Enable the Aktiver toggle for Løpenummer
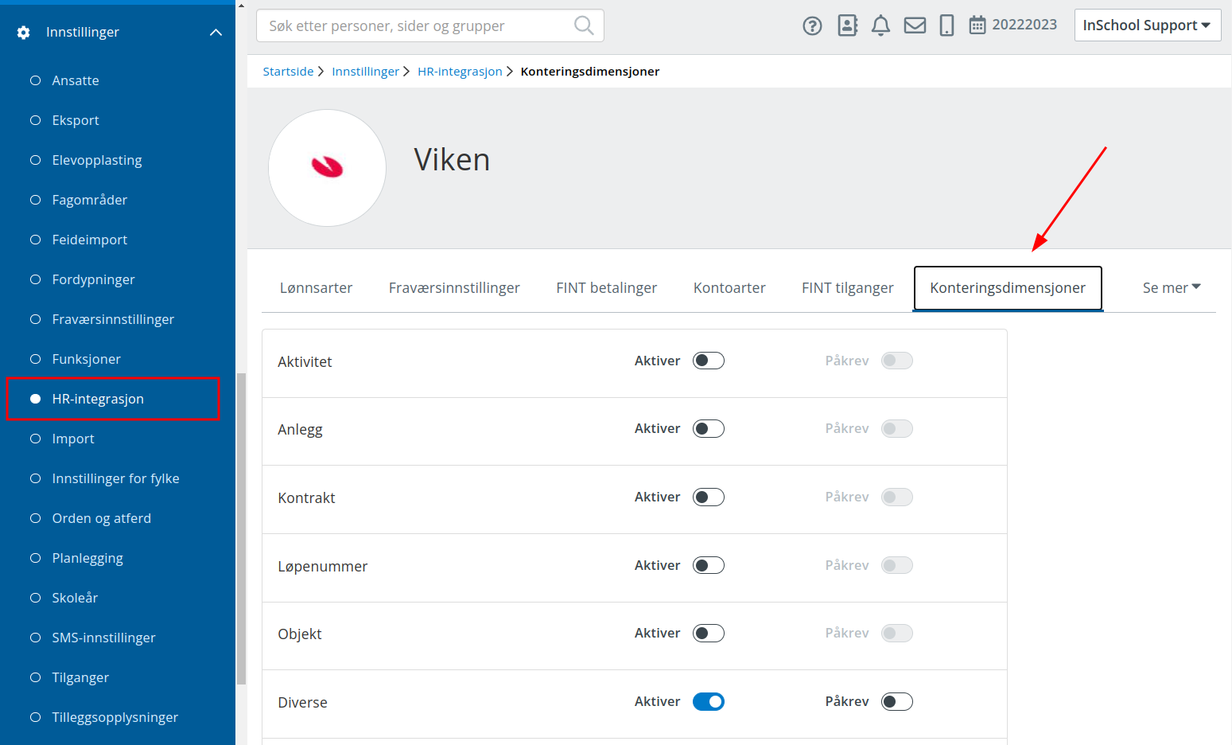1232x745 pixels. pyautogui.click(x=709, y=565)
